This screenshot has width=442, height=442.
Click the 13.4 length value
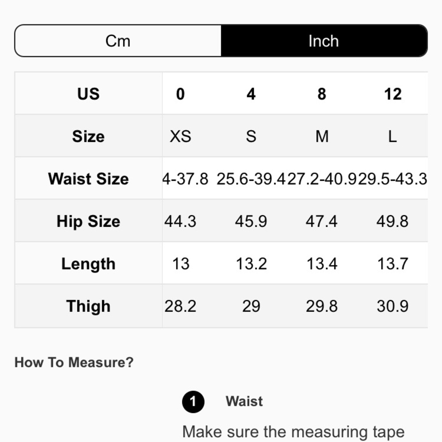pos(322,263)
